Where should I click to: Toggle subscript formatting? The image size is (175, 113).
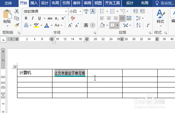57,18
